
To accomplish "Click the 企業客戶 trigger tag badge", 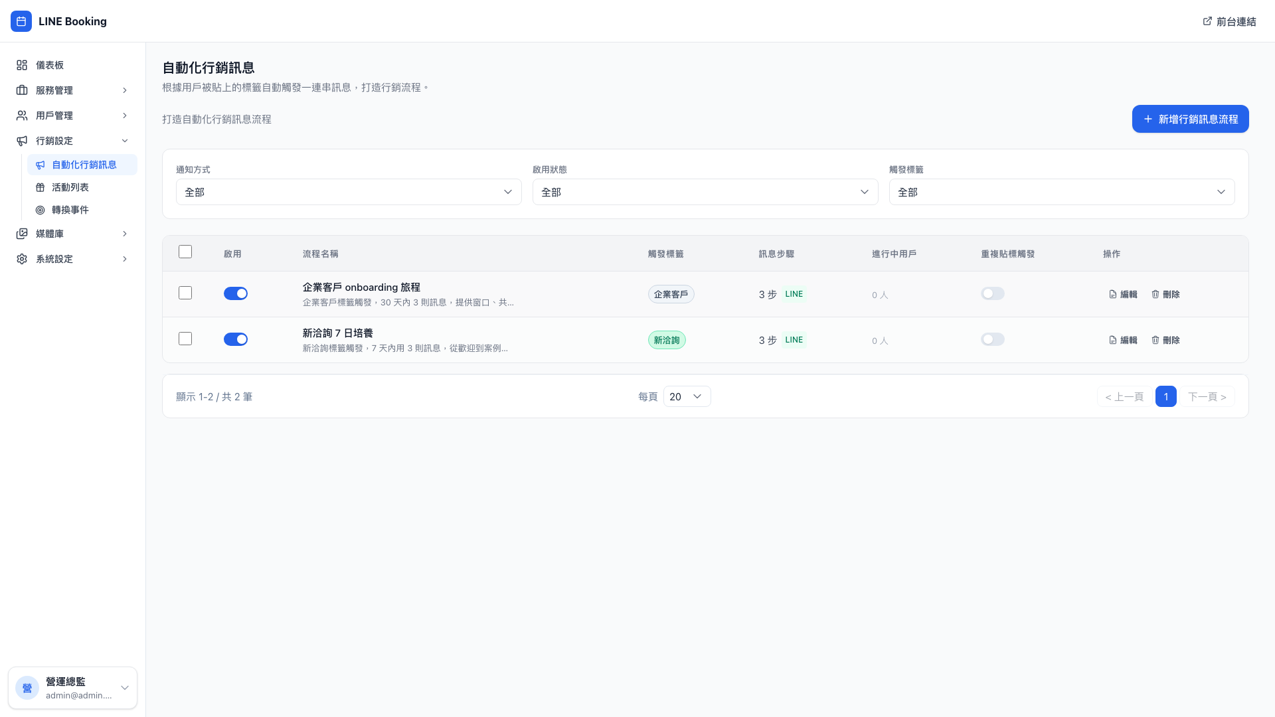I will pyautogui.click(x=671, y=294).
